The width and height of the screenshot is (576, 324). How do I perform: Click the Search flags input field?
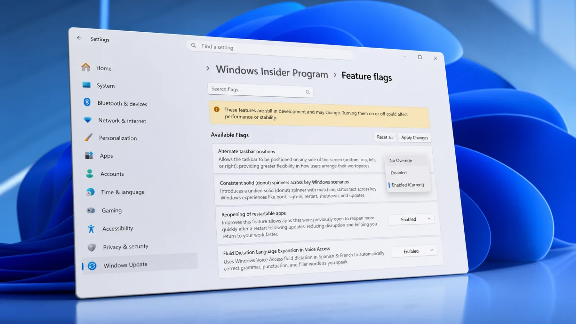click(x=260, y=90)
